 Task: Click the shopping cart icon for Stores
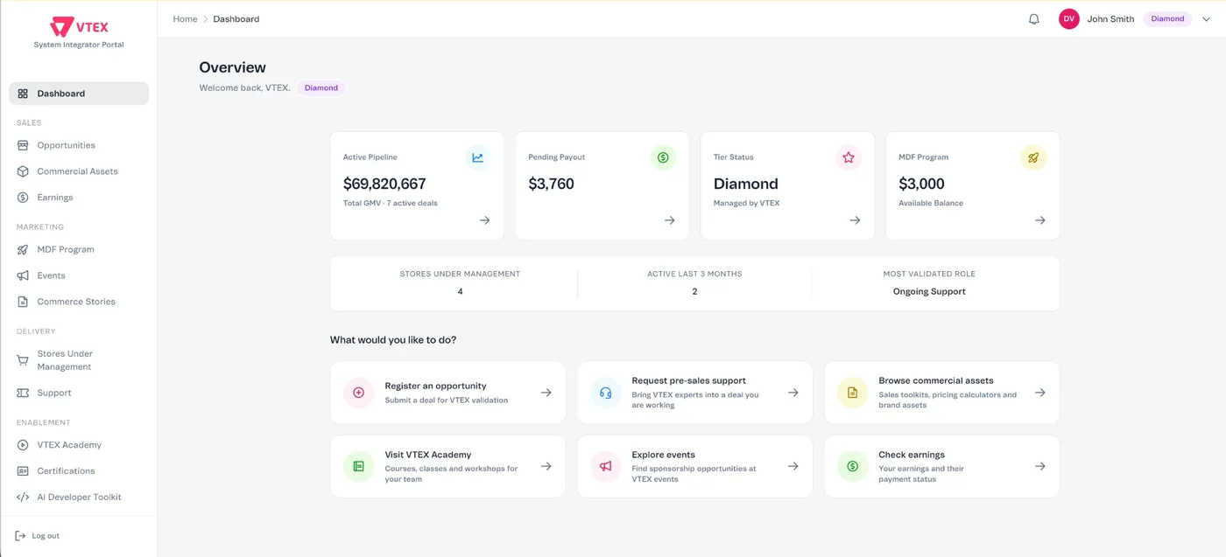click(x=23, y=360)
